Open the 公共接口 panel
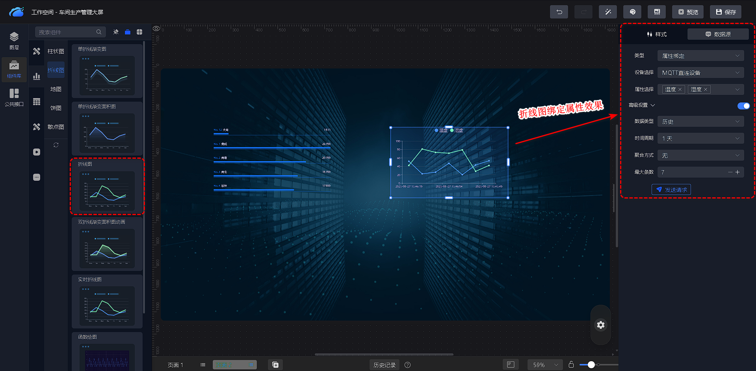Viewport: 756px width, 371px height. click(x=14, y=97)
